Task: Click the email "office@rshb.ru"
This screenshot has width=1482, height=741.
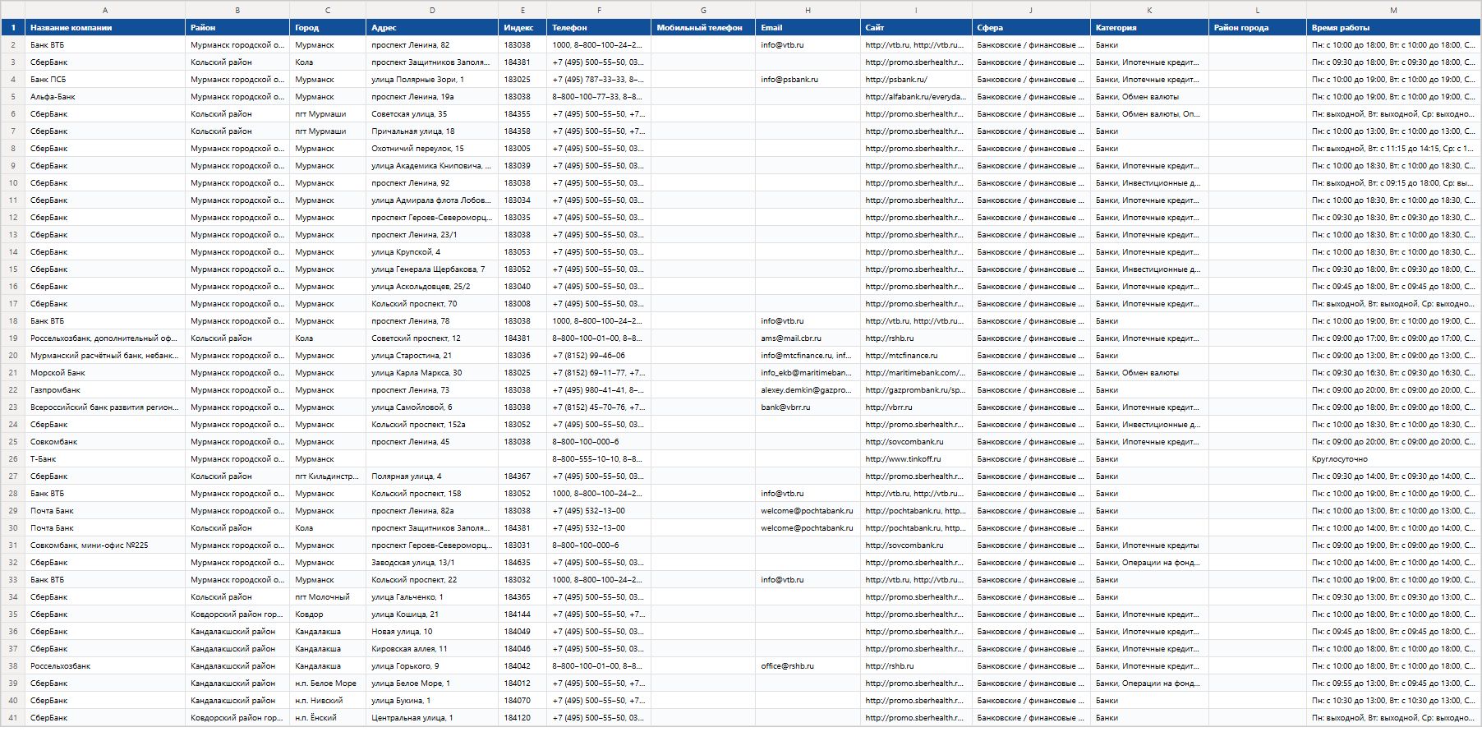Action: (x=808, y=666)
